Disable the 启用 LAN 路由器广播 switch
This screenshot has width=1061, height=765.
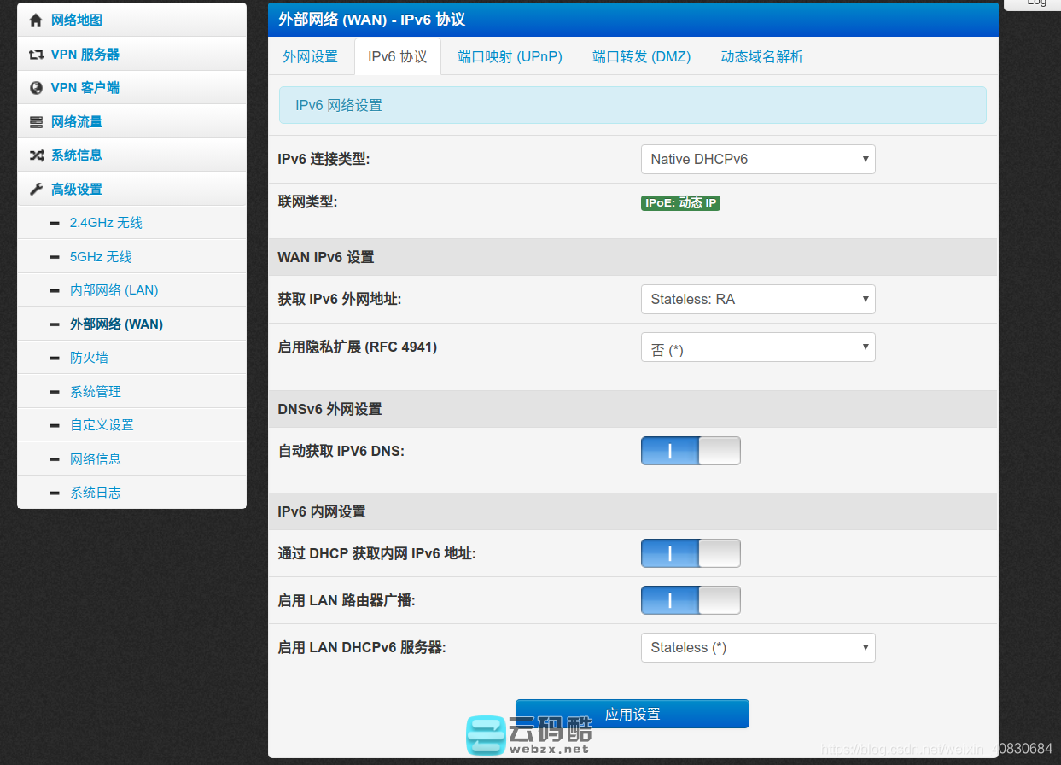coord(691,600)
